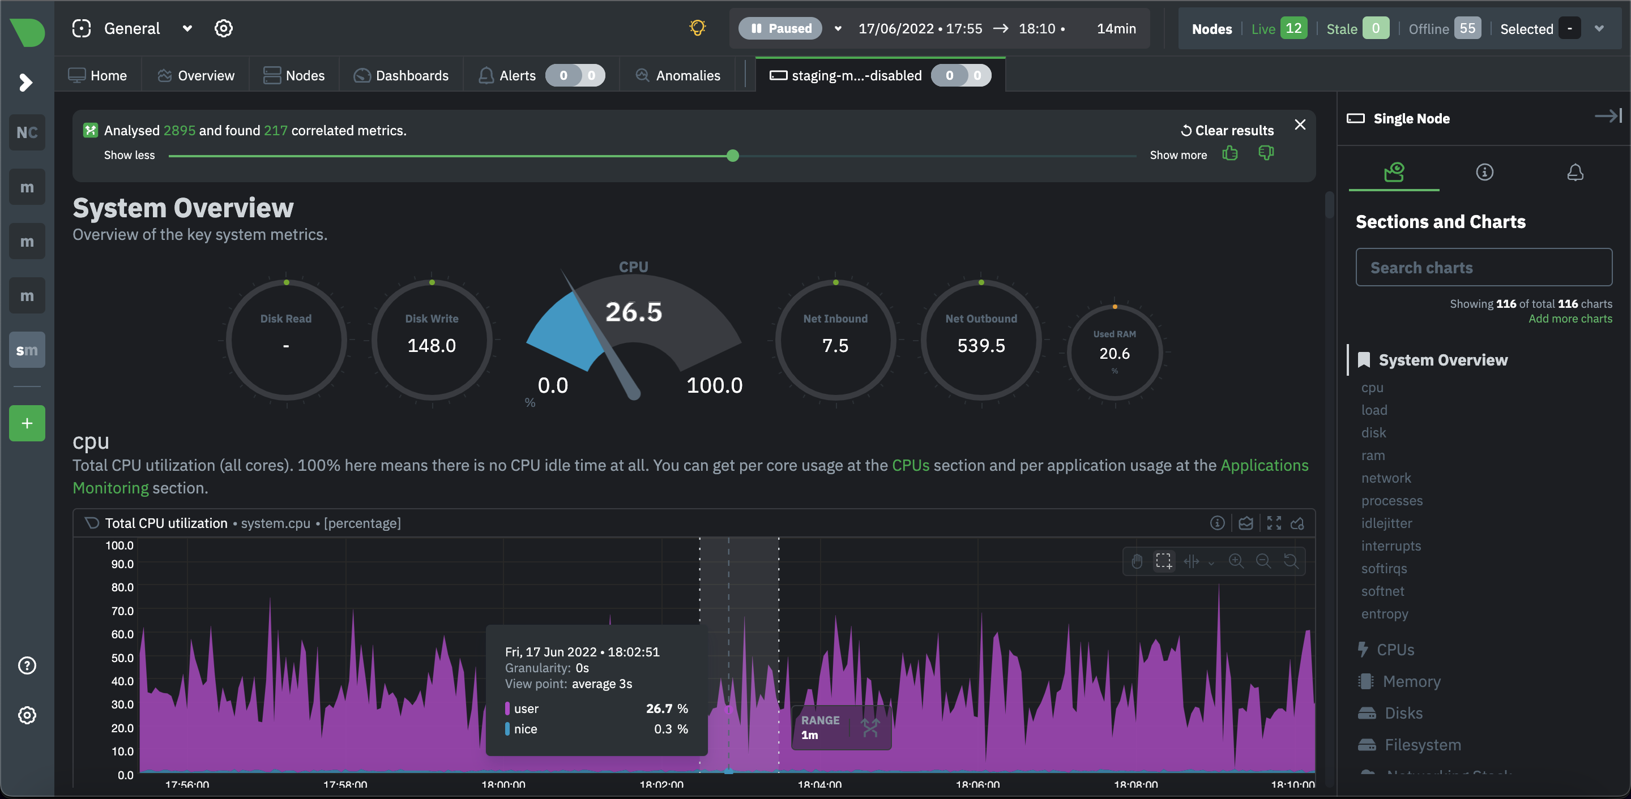Viewport: 1631px width, 799px height.
Task: Open the node info tab icon
Action: coord(1484,172)
